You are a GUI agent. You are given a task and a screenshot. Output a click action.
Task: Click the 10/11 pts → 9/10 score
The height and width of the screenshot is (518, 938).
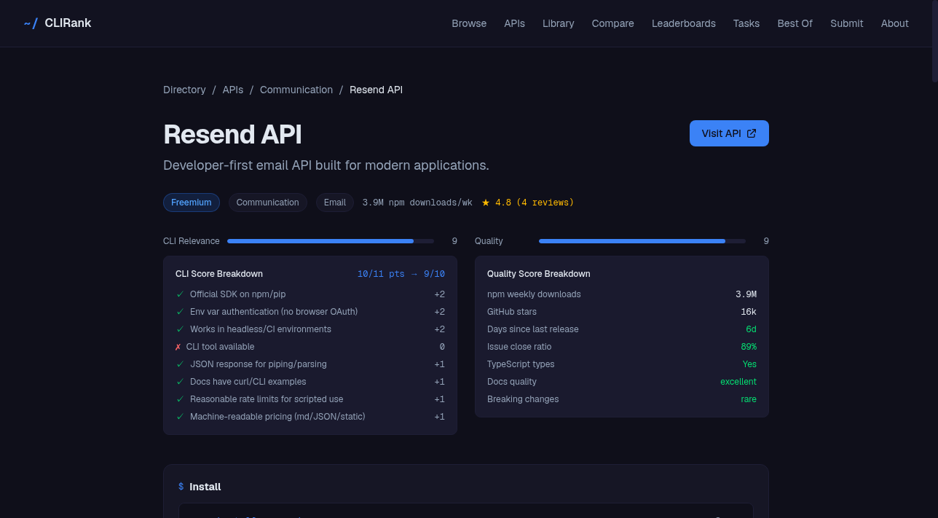pos(401,274)
